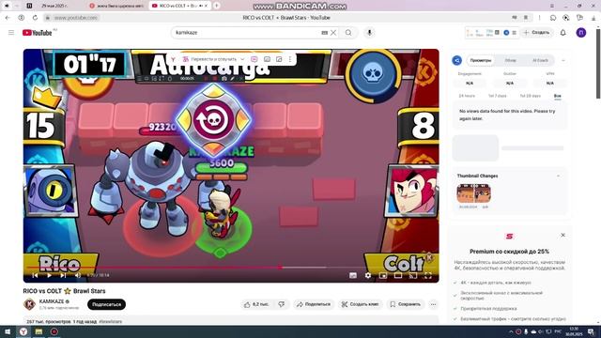This screenshot has height=338, width=601.
Task: Select the '1st 7 days' range
Action: 497,96
